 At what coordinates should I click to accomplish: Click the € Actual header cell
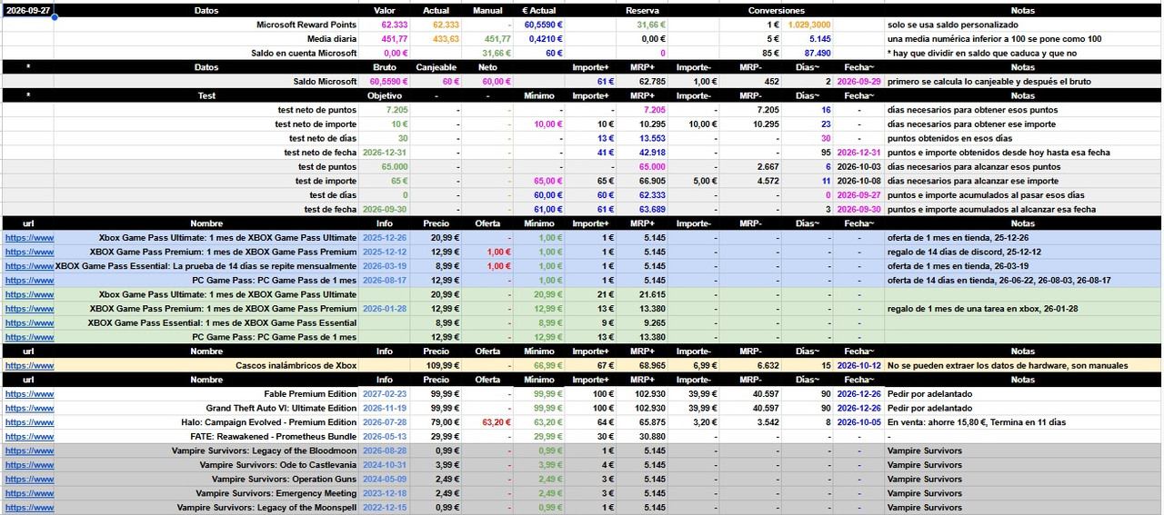click(x=539, y=11)
